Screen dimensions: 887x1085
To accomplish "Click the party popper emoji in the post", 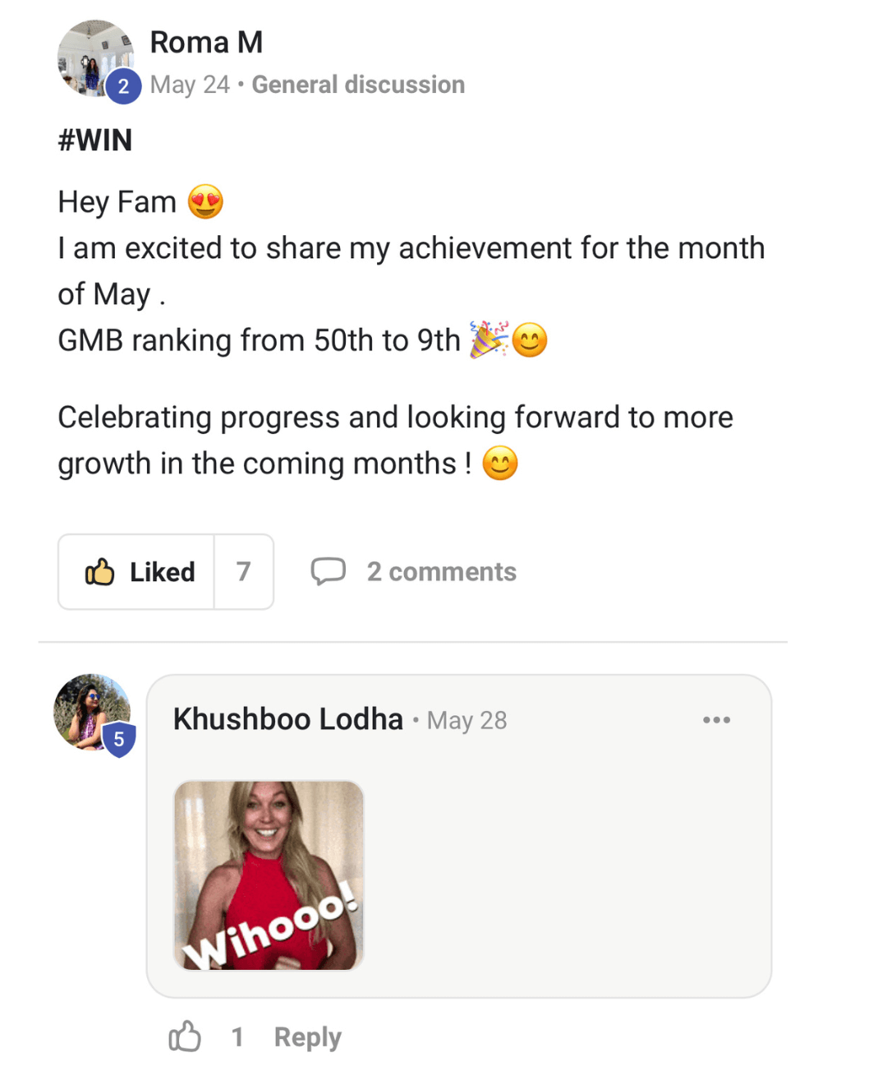I will [489, 339].
